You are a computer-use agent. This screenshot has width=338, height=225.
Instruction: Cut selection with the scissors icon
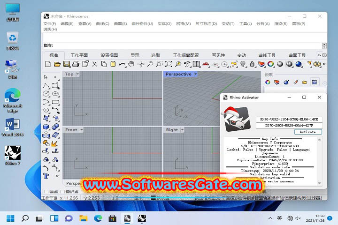[x=94, y=64]
